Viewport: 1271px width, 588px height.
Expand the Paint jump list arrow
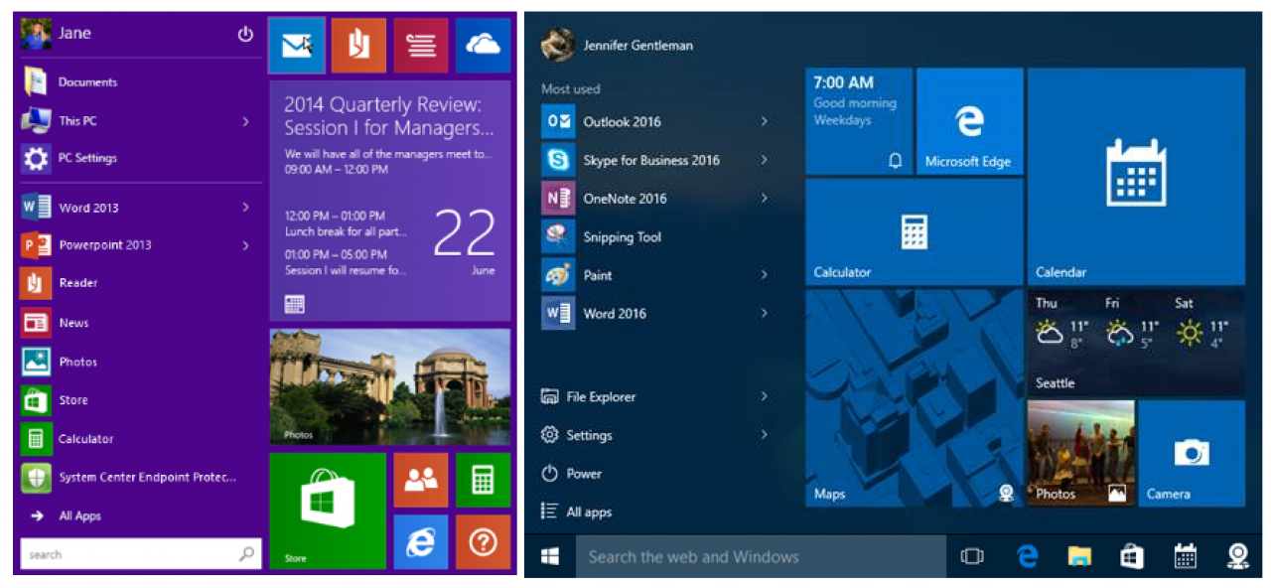click(764, 275)
